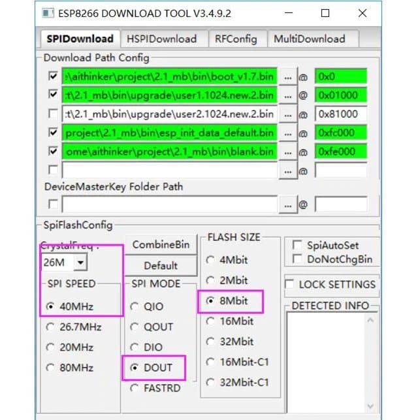Viewport: 420px width, 420px height.
Task: Check the LOCK SETTINGS box
Action: click(289, 284)
